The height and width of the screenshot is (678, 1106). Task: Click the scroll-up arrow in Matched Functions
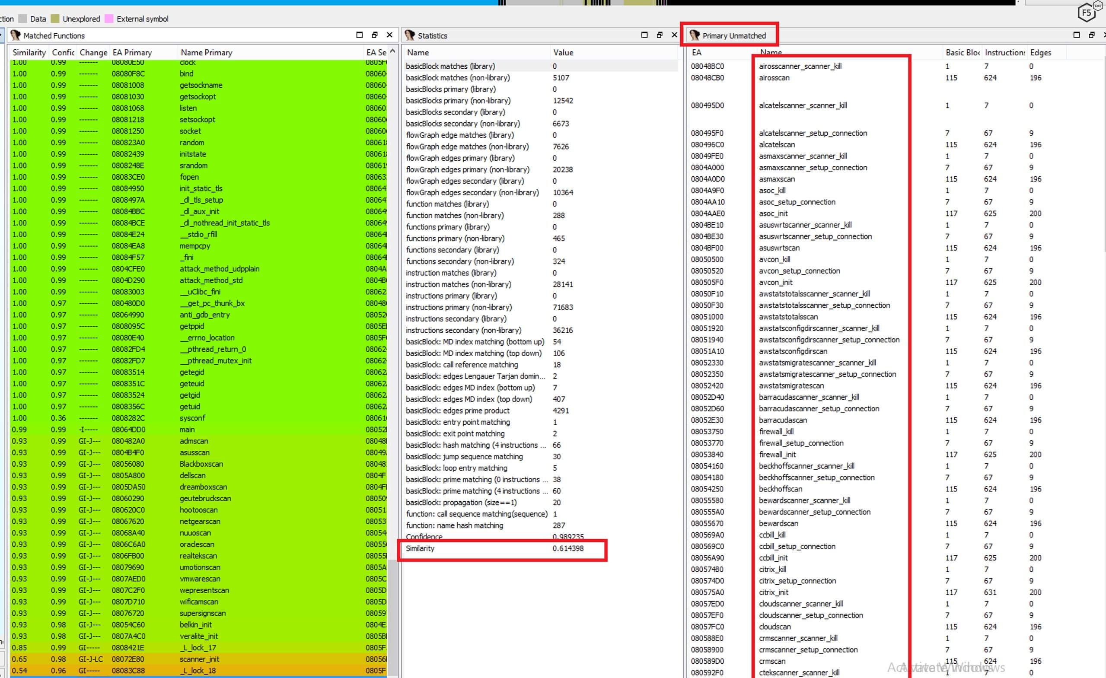pos(393,51)
